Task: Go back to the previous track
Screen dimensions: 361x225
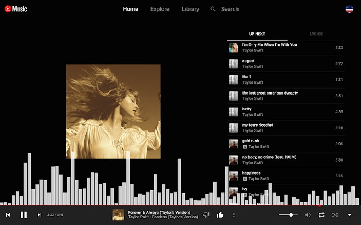Action: [8, 214]
